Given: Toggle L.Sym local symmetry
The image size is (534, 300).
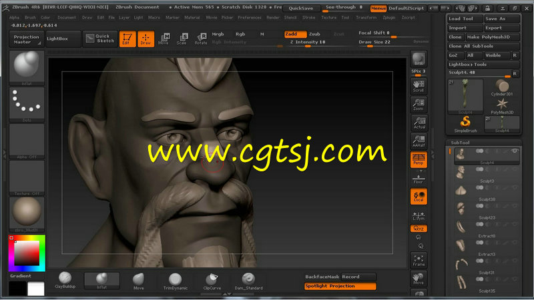Looking at the screenshot, I should pyautogui.click(x=419, y=215).
